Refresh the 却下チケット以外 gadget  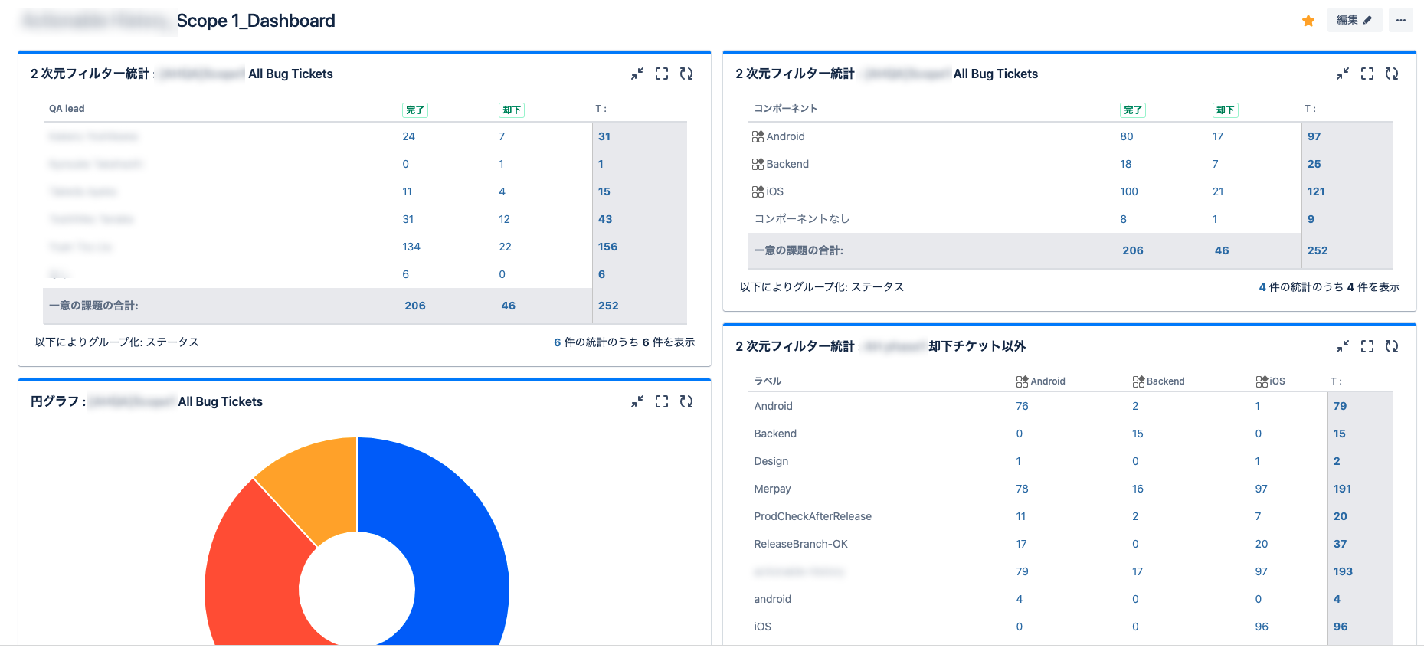point(1392,346)
